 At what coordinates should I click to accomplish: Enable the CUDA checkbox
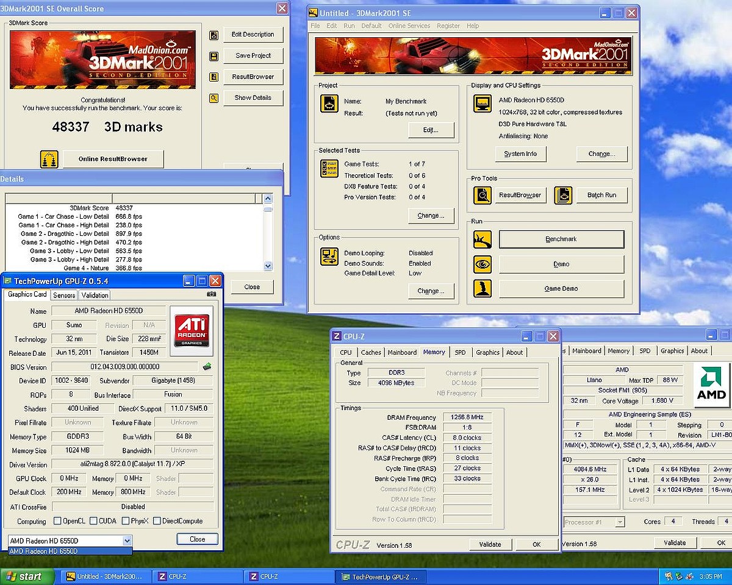pos(94,521)
